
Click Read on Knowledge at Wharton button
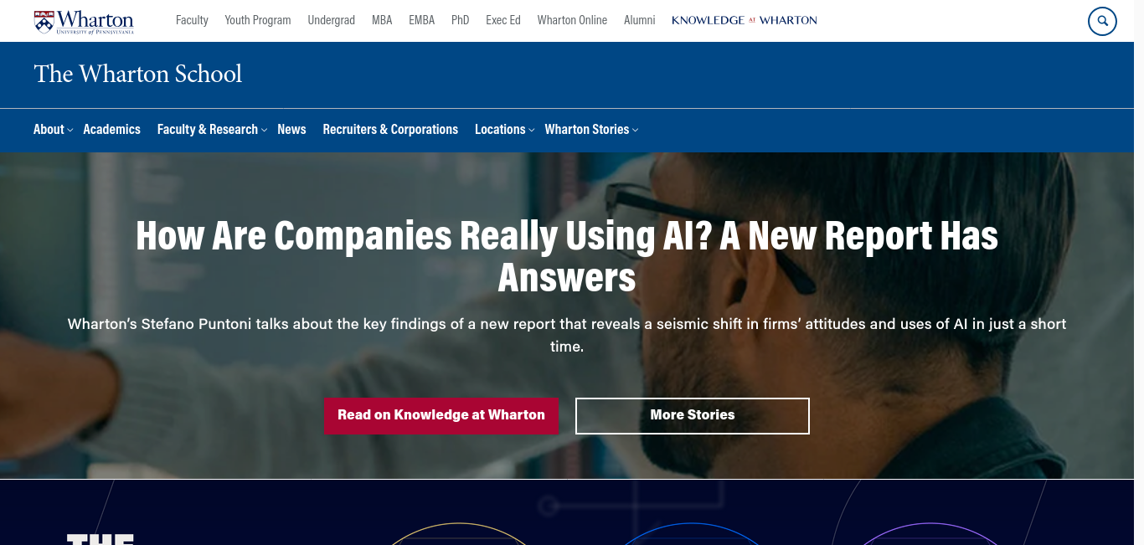click(441, 415)
